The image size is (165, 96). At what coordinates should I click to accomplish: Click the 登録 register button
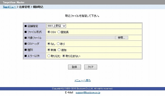pos(74,67)
